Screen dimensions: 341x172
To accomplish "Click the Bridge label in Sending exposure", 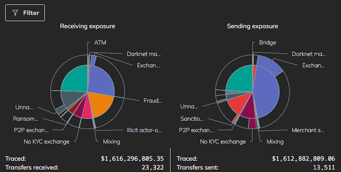I will tap(268, 43).
